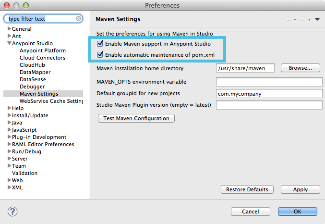The image size is (325, 224).
Task: Go back with the left arrow icon
Action: pyautogui.click(x=289, y=19)
